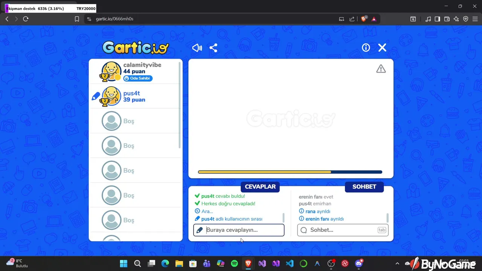Open Brave VPN shield icon

pyautogui.click(x=466, y=19)
